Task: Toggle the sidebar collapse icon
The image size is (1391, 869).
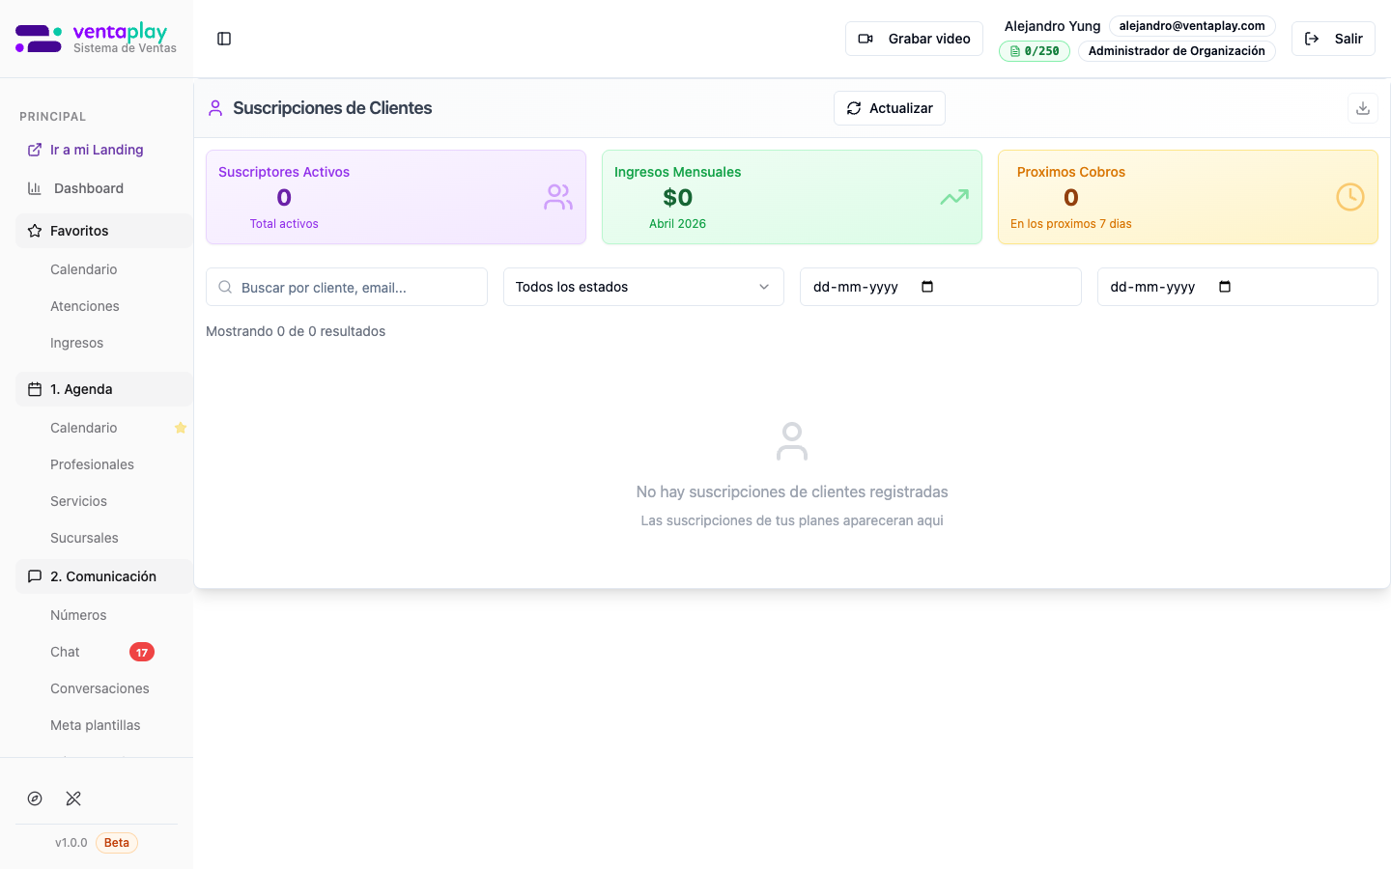Action: coord(224,39)
